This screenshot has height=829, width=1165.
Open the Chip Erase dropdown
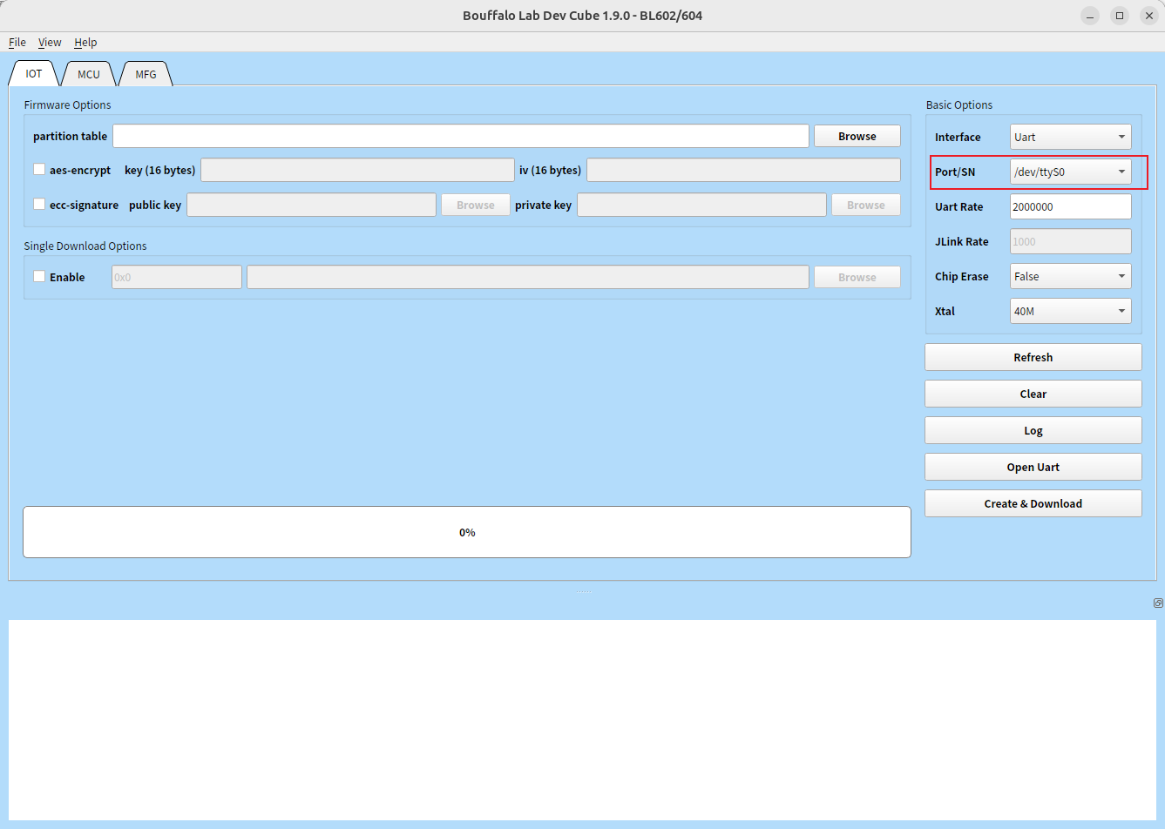[1070, 276]
